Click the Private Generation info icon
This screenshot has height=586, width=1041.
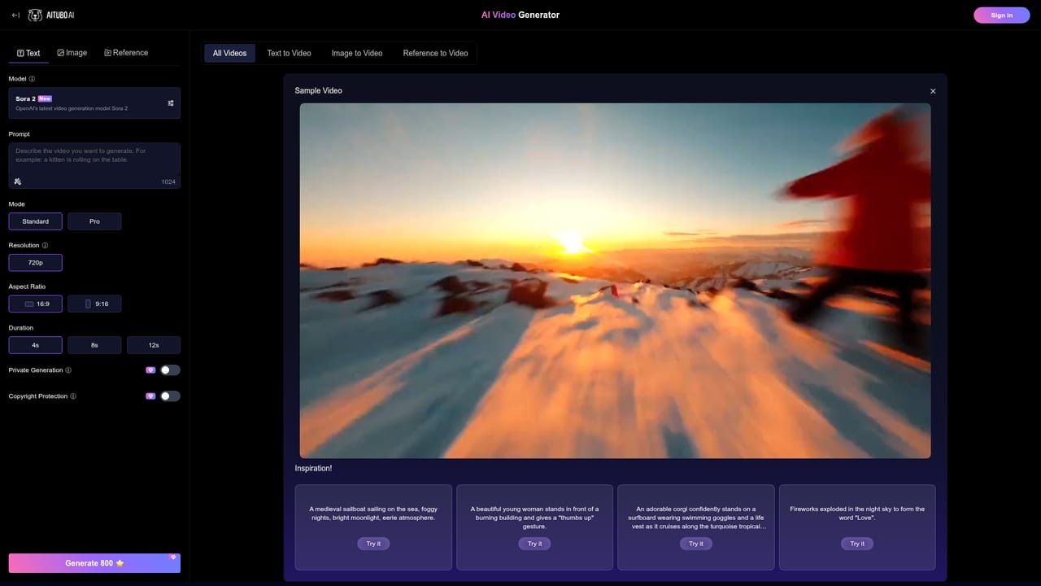pyautogui.click(x=68, y=370)
